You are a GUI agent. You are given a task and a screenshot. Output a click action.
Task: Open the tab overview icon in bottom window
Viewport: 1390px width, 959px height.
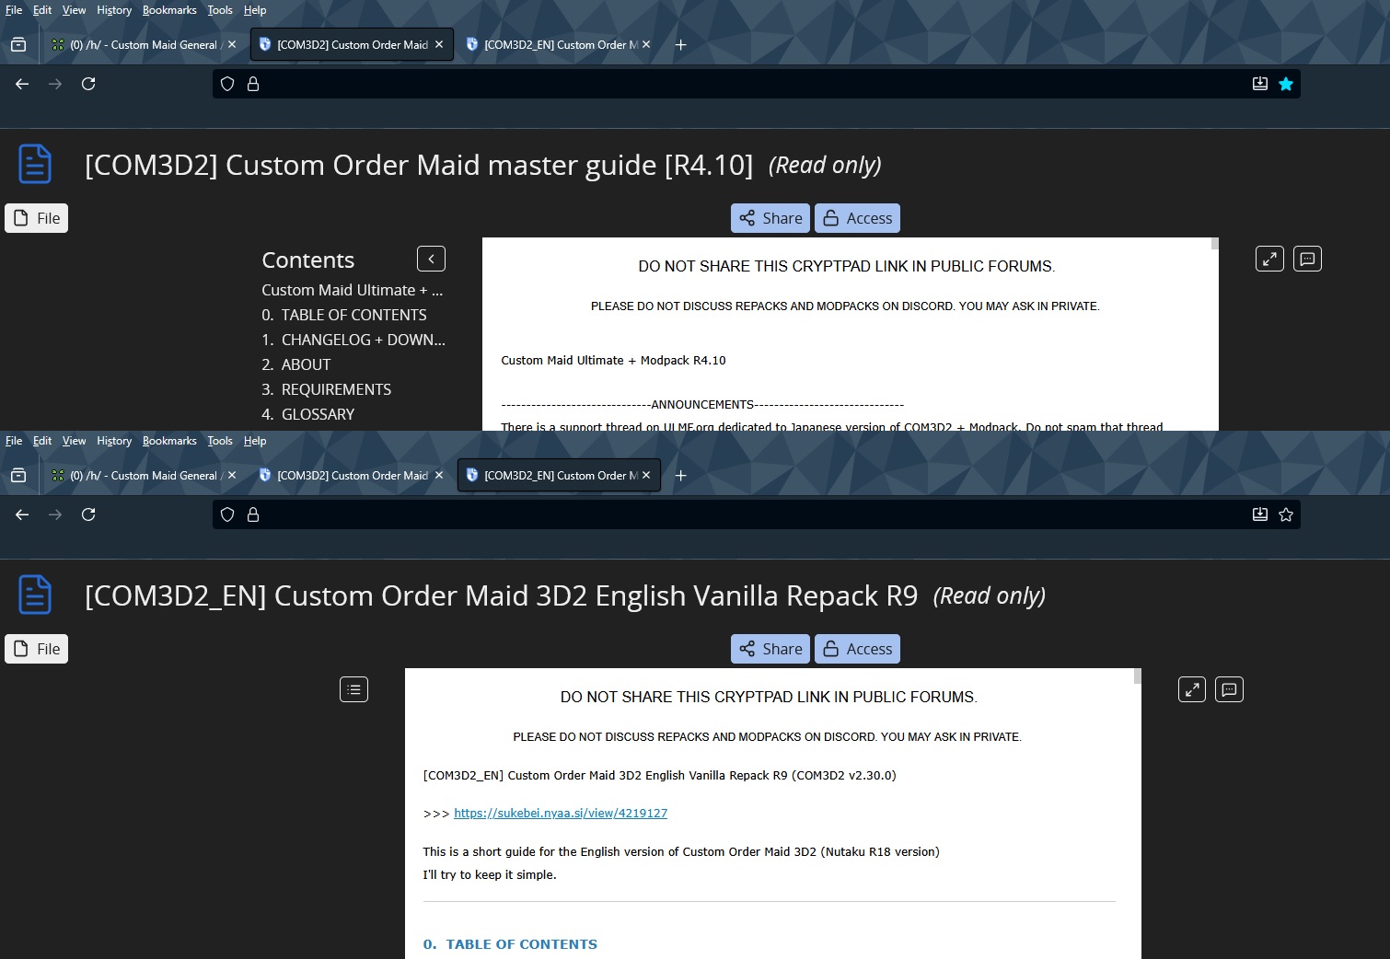point(18,475)
